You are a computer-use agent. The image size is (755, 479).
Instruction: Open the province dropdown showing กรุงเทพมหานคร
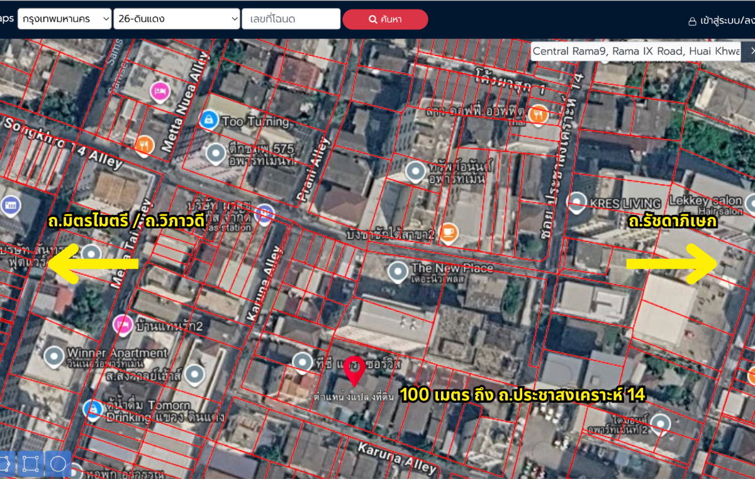(x=65, y=19)
